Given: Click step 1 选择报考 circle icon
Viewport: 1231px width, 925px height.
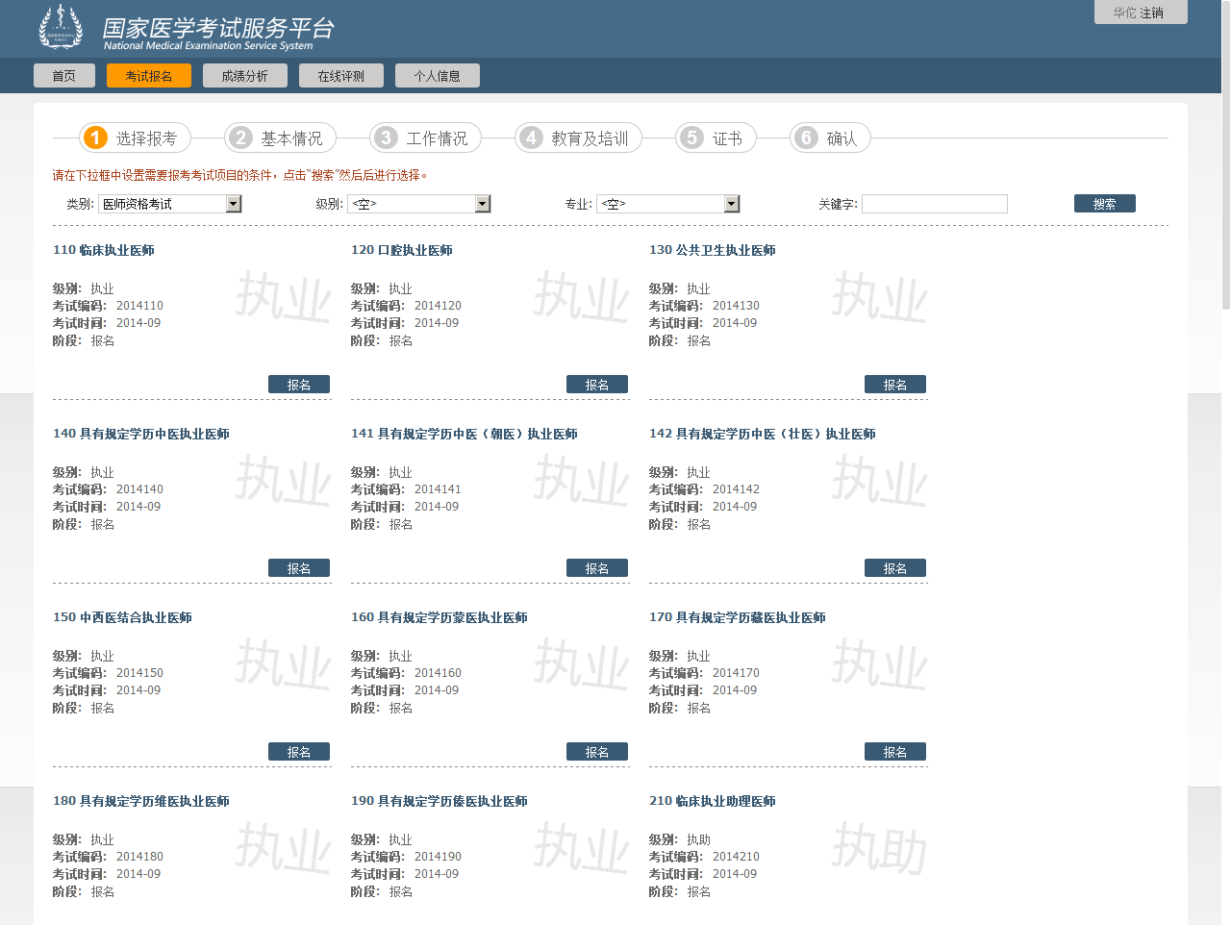Looking at the screenshot, I should pyautogui.click(x=93, y=137).
